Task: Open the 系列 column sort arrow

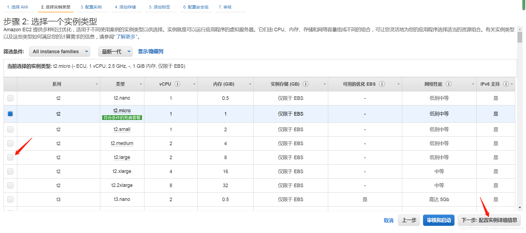Action: pos(96,84)
